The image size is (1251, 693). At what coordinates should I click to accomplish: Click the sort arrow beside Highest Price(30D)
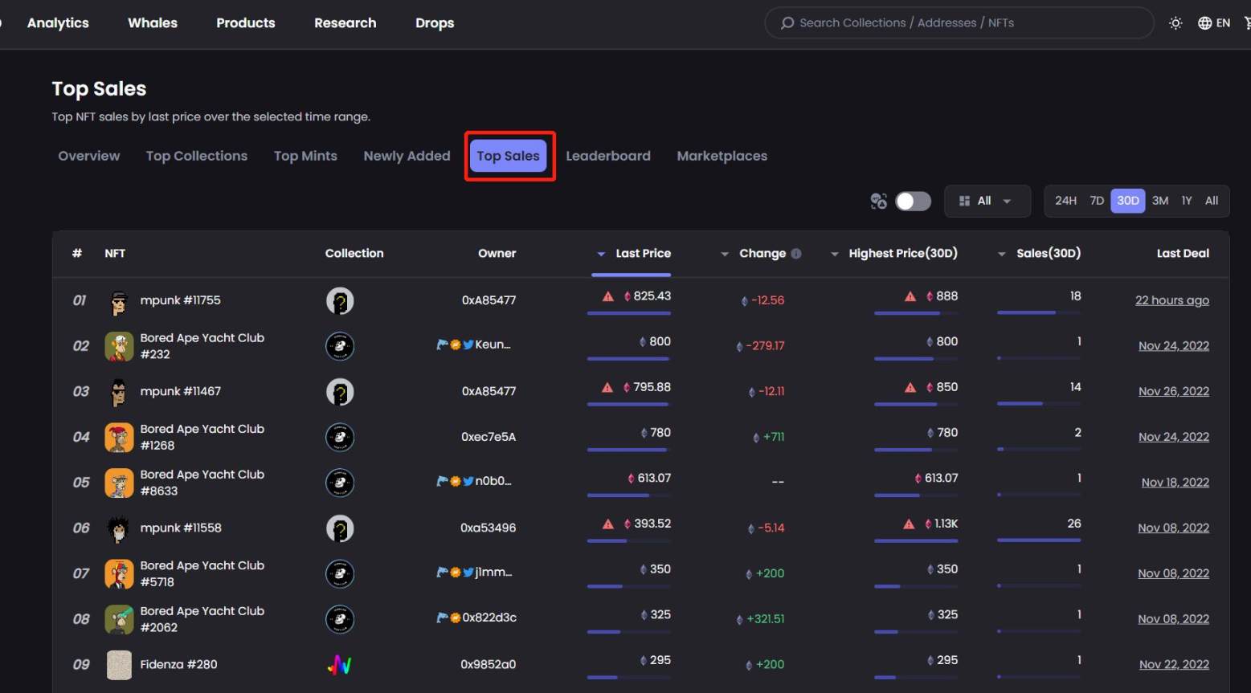point(836,253)
